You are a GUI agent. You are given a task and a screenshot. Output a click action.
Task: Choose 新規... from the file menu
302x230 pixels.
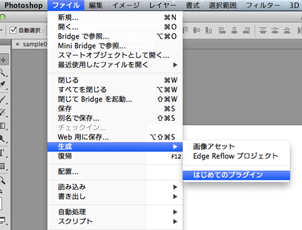[x=115, y=18]
